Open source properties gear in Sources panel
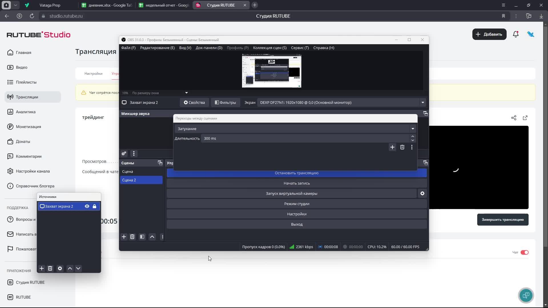The height and width of the screenshot is (308, 548). [60, 268]
